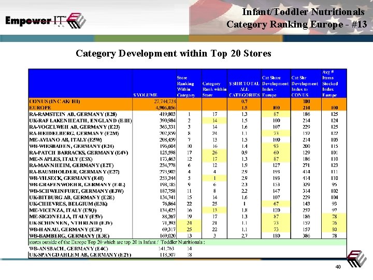Click the highlighted category rank 26 for Patch Barracks
Screen dimensions: 373x280
[x=214, y=152]
